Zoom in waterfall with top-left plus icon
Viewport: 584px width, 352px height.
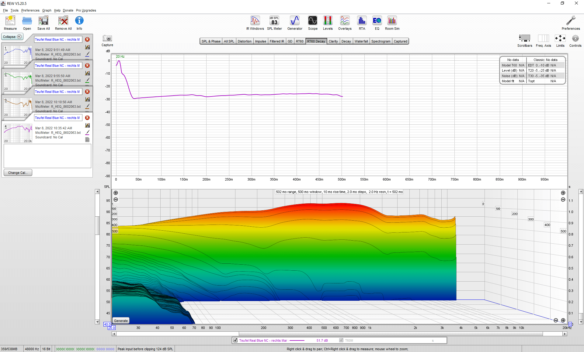116,193
